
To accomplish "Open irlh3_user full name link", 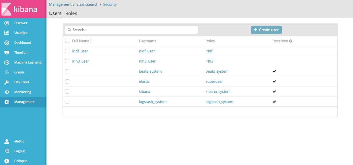I will coord(80,61).
